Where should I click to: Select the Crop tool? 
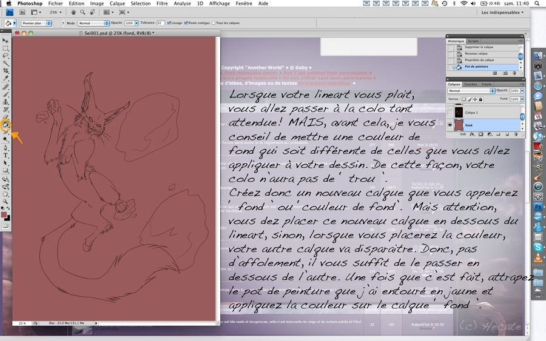click(x=5, y=71)
